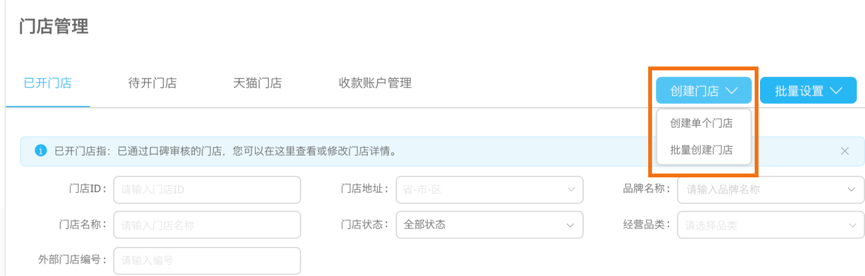Switch to the 天猫门店 tab
The height and width of the screenshot is (276, 865).
257,83
